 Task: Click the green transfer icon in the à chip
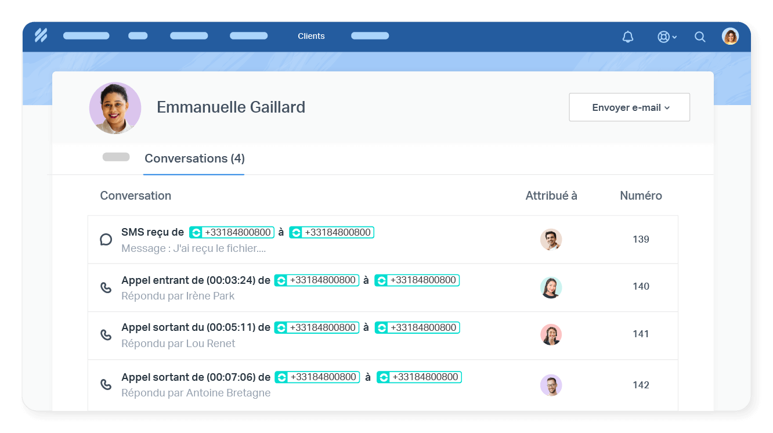tap(296, 232)
